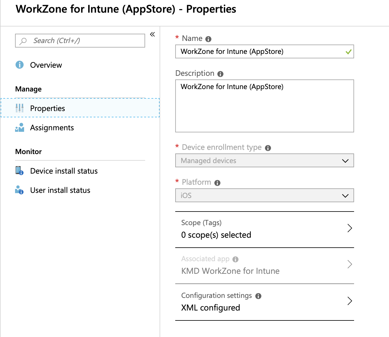The width and height of the screenshot is (389, 337).
Task: Click green validation checkmark in Name field
Action: point(349,52)
